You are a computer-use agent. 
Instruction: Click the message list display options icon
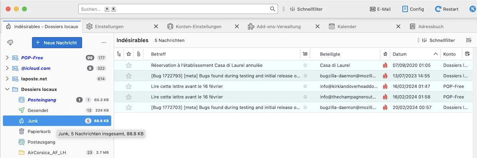[468, 40]
